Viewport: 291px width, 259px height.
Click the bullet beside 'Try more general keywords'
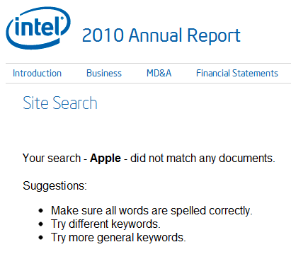tap(41, 238)
